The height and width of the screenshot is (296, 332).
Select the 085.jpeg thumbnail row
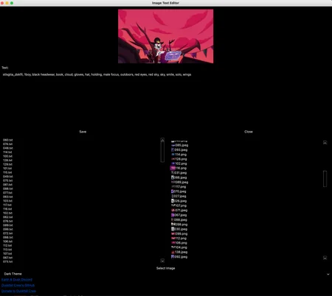point(179,145)
